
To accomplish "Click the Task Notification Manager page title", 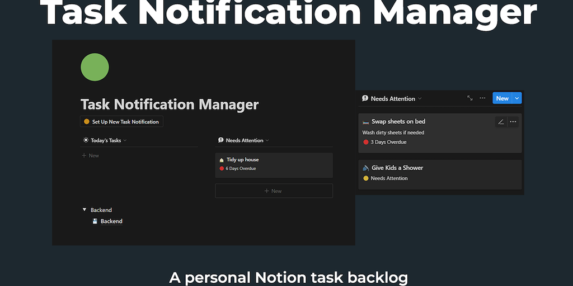I will point(170,104).
